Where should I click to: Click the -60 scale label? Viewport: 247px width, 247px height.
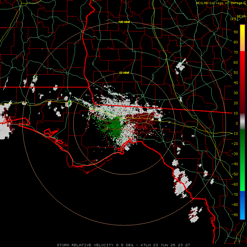coord(235,184)
